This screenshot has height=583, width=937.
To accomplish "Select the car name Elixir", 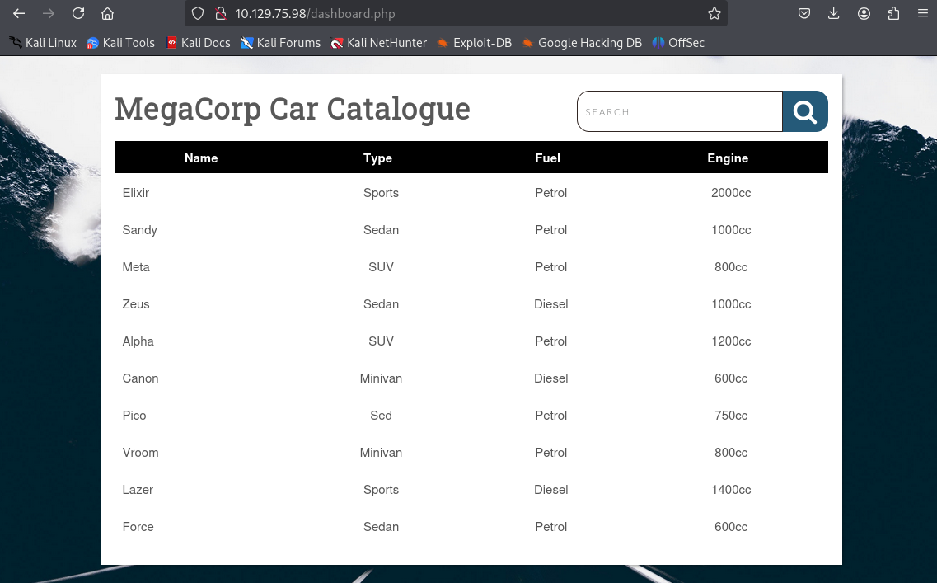I will point(136,192).
